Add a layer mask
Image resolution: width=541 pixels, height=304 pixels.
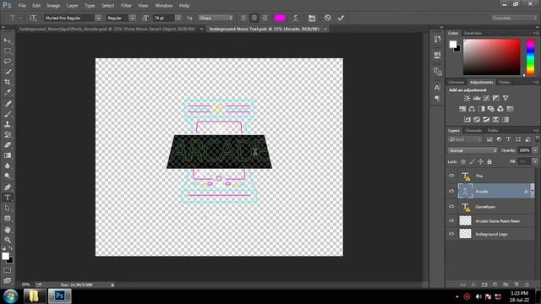click(x=484, y=285)
